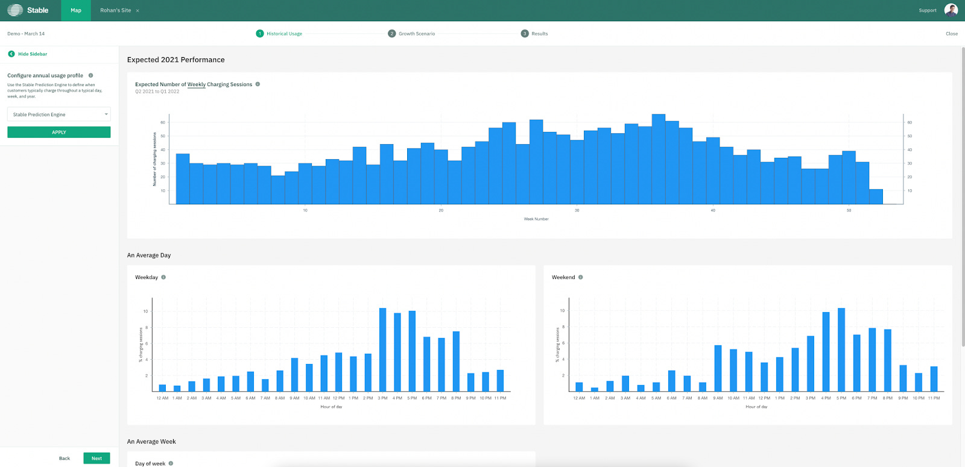965x467 pixels.
Task: Click info icon next to Weekly Charging Sessions
Action: click(258, 84)
